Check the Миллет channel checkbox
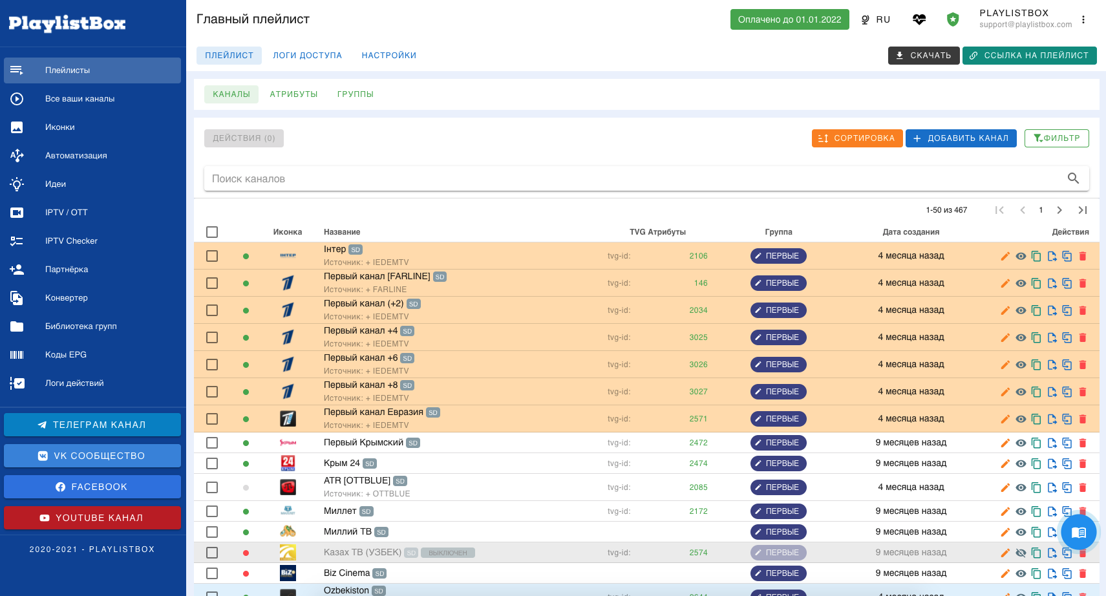 [x=212, y=511]
